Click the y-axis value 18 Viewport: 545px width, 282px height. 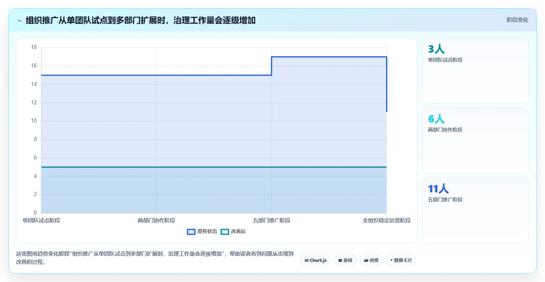click(x=34, y=47)
